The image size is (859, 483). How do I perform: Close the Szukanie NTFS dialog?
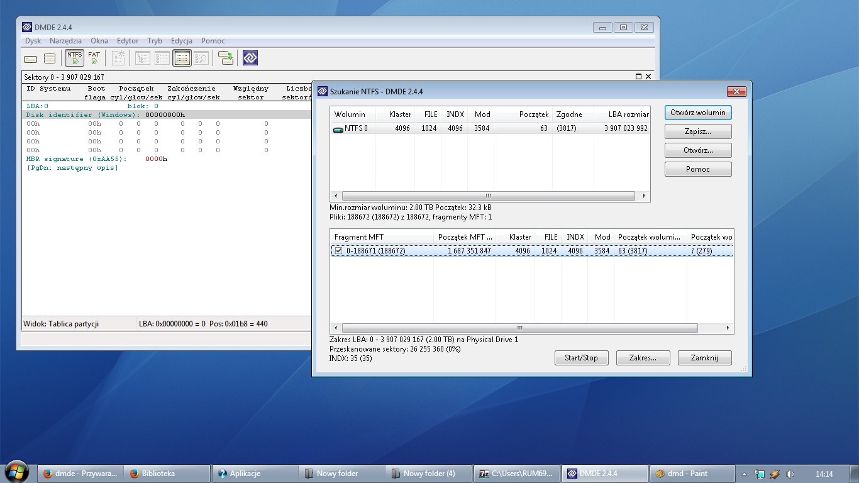(x=736, y=92)
